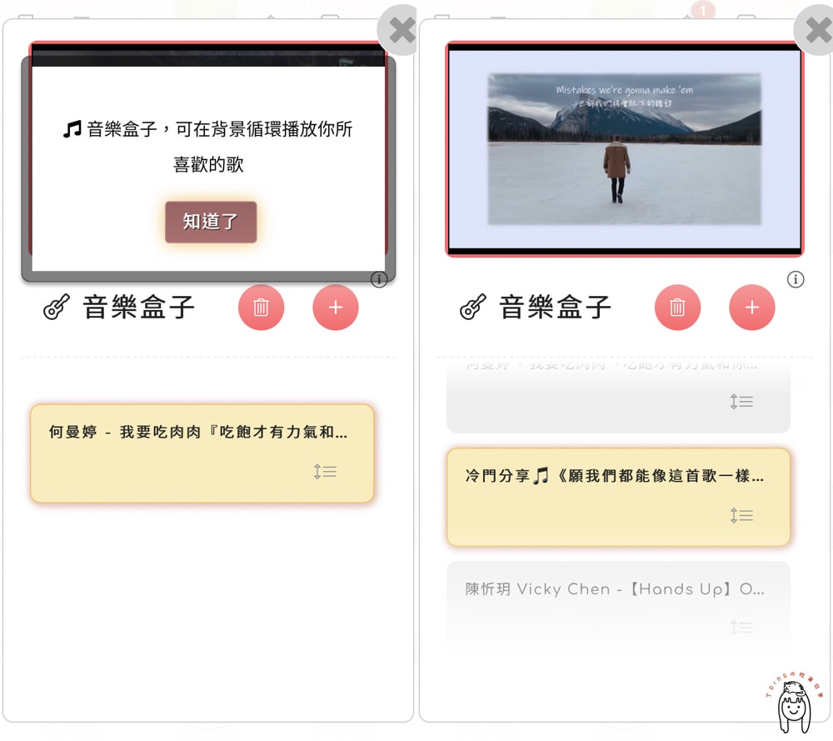
Task: Close the left music box panel with the X
Action: click(401, 31)
